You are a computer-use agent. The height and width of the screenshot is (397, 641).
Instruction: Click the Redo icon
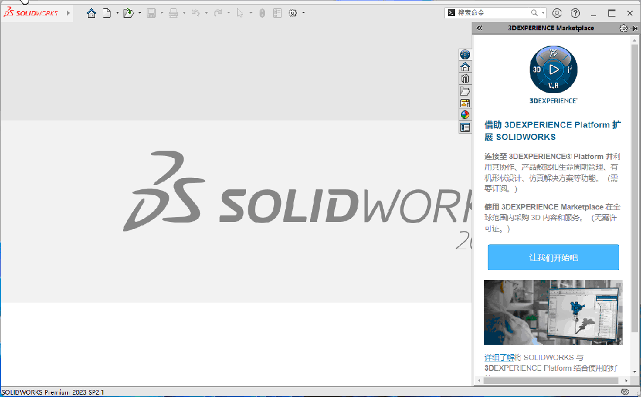pos(218,13)
